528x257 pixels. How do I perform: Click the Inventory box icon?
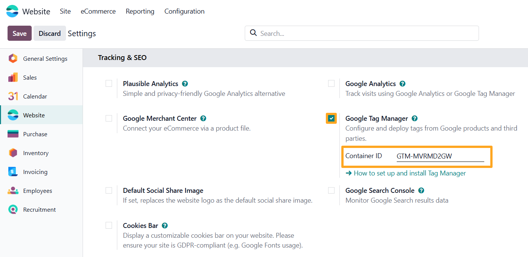(13, 153)
